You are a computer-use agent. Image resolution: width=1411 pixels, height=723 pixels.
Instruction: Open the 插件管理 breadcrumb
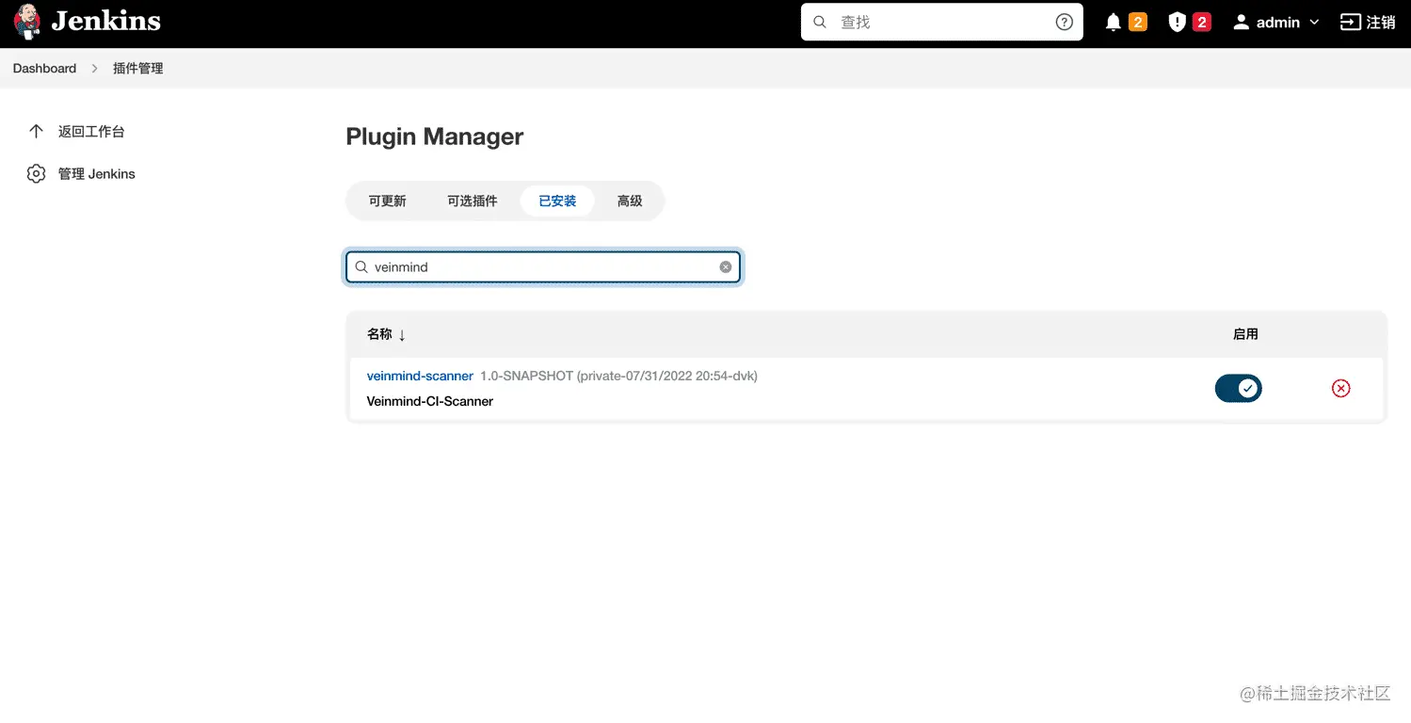point(137,68)
